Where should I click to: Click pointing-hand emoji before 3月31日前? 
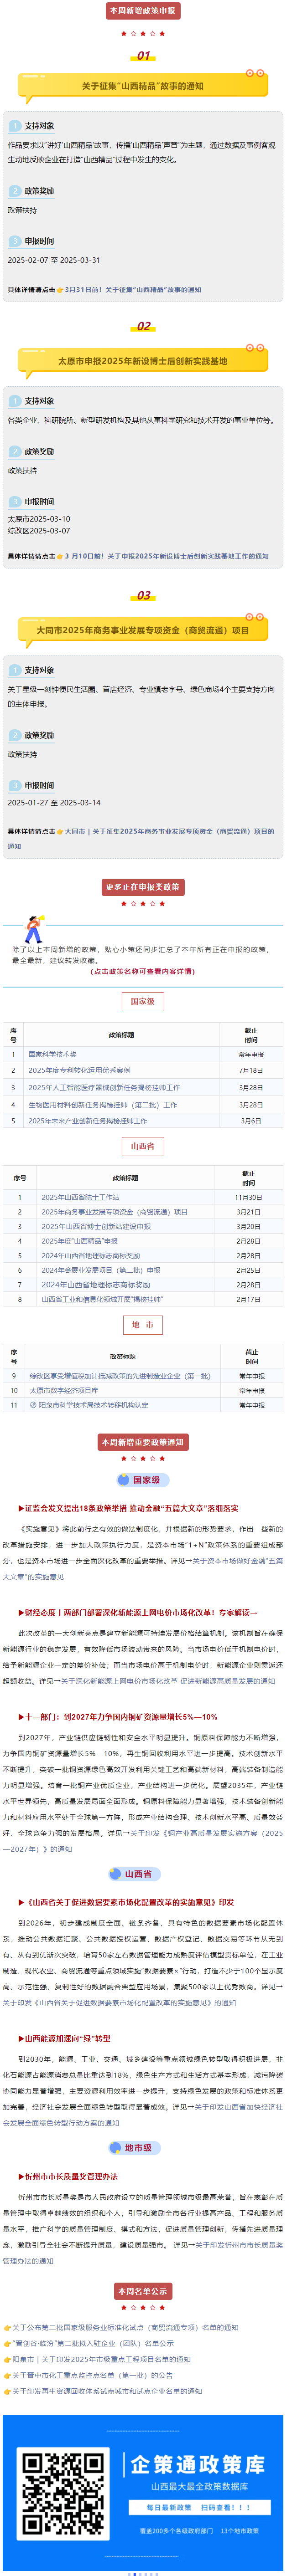(x=60, y=290)
